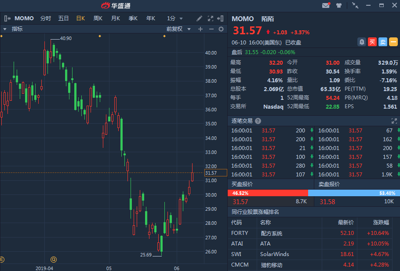Expand the 逐笔交易 panel fullscreen icon
The width and height of the screenshot is (400, 271).
[394, 121]
